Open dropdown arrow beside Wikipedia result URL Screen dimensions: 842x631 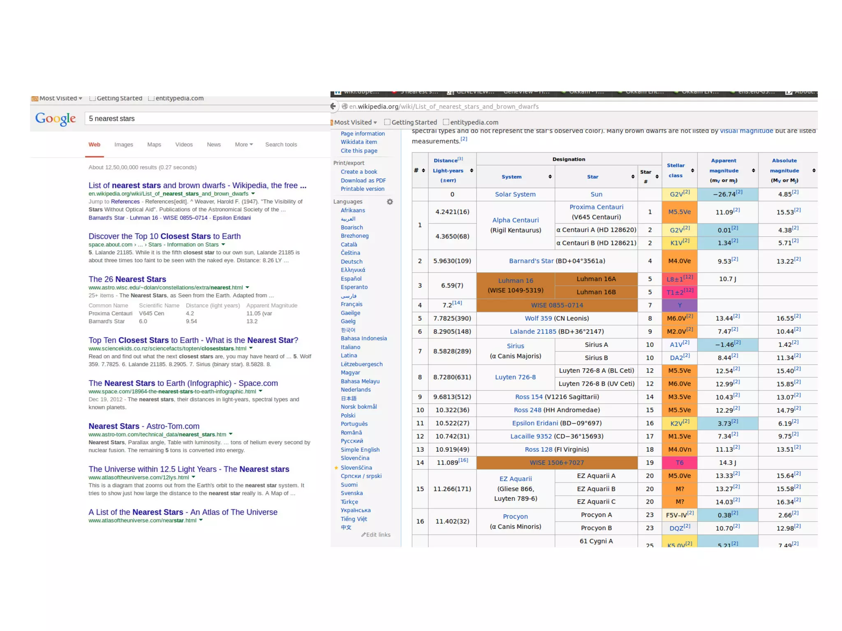(x=253, y=194)
